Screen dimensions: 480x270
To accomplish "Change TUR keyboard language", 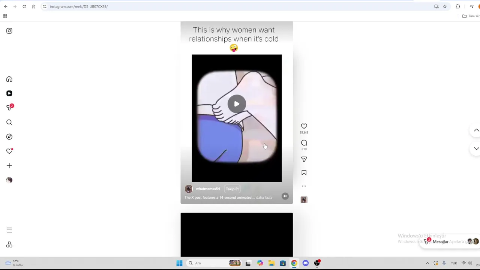I will click(x=454, y=263).
